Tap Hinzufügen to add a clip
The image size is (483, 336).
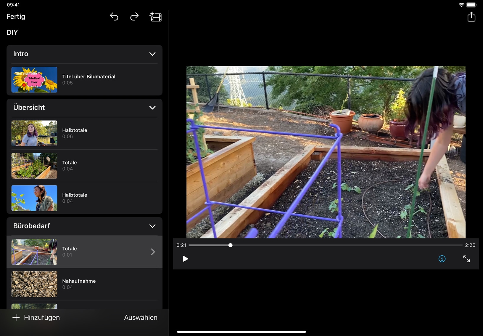click(42, 317)
